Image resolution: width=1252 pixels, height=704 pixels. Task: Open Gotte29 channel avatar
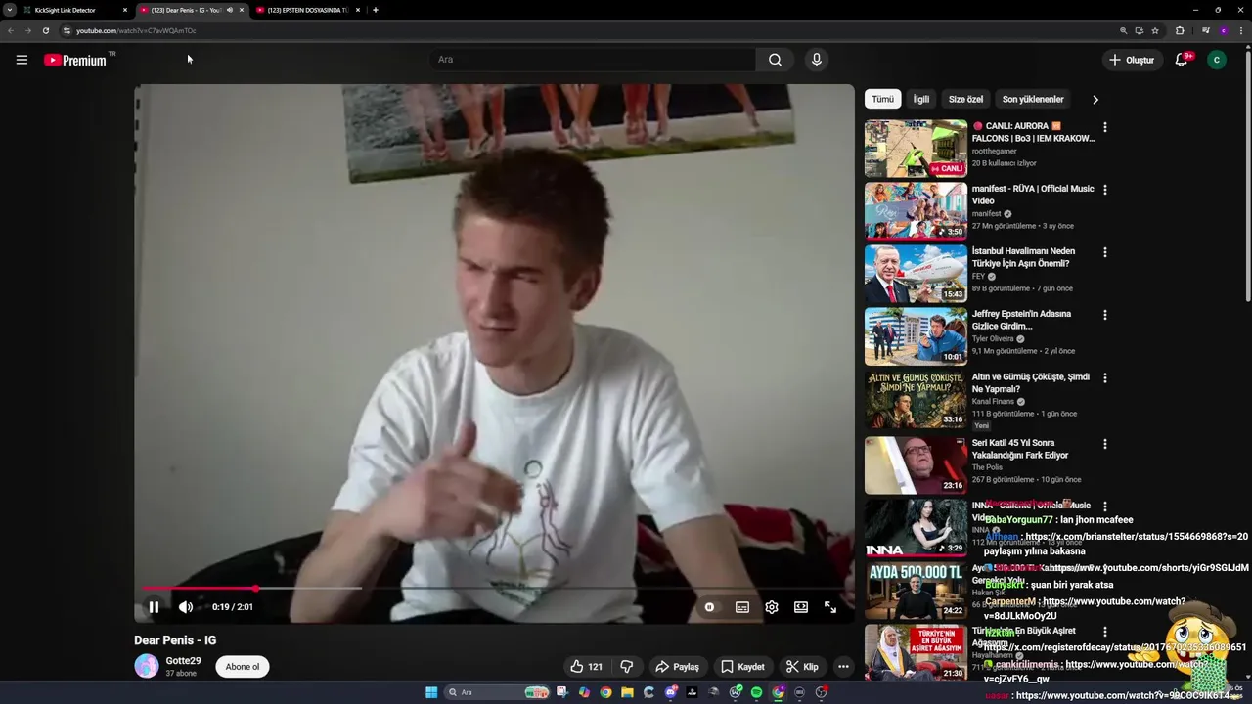147,667
